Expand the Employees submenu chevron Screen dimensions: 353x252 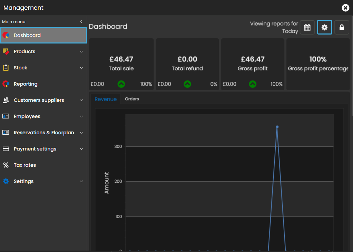pyautogui.click(x=81, y=116)
